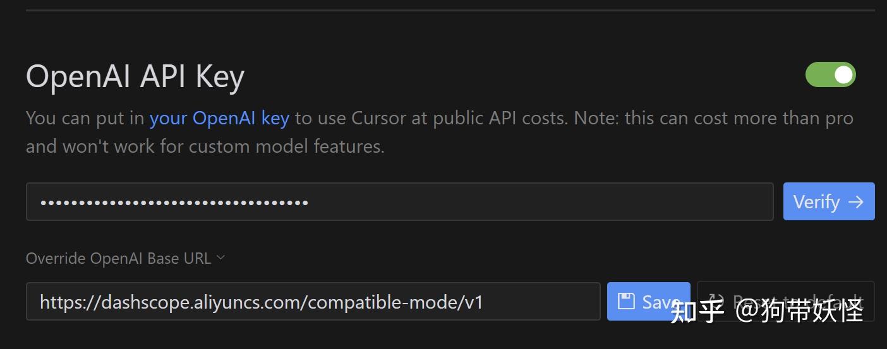Click the circular reset arrows icon

coord(716,301)
